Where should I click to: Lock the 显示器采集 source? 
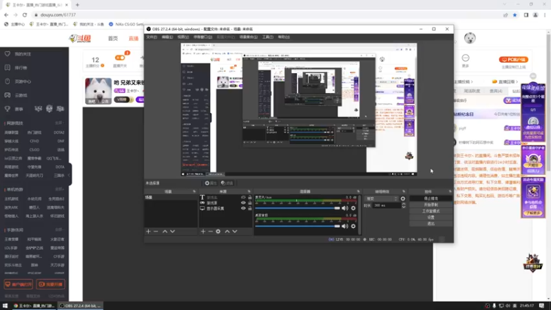(x=250, y=209)
